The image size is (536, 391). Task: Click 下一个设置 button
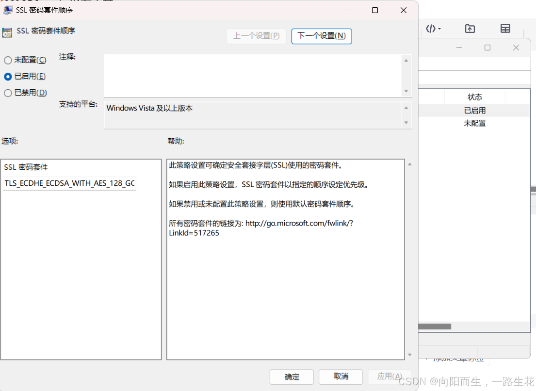pyautogui.click(x=321, y=36)
